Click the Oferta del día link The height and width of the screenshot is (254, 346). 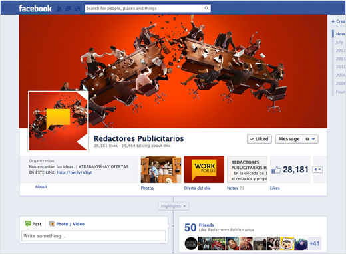[x=197, y=188]
